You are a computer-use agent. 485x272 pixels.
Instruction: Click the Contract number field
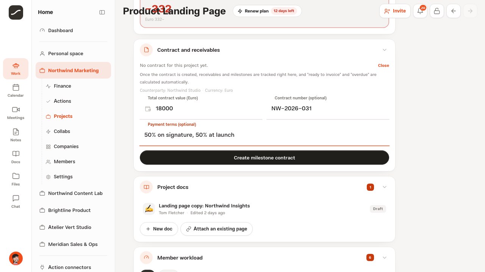tap(328, 108)
